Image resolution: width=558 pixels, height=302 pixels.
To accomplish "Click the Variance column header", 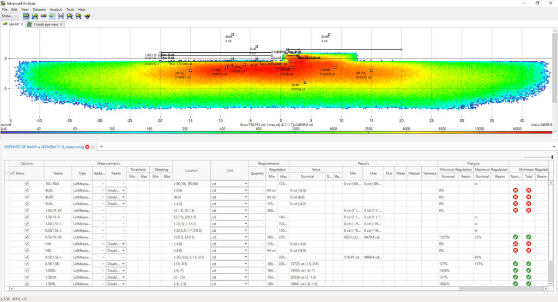I will (429, 174).
